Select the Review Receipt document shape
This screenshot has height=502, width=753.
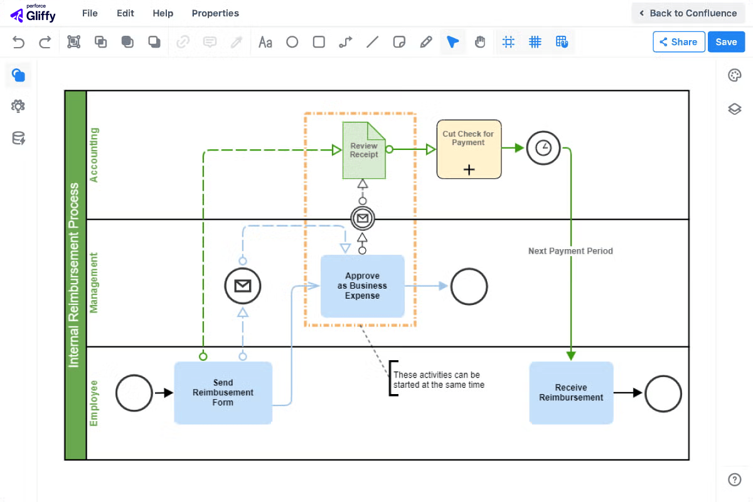(364, 151)
